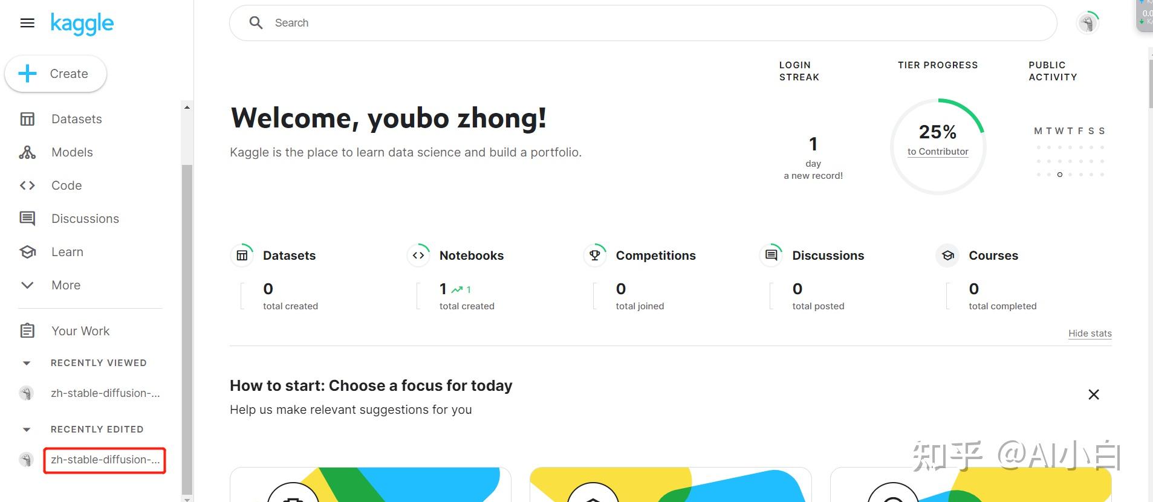Click the Code brackets icon in sidebar
The height and width of the screenshot is (502, 1153).
click(x=27, y=185)
